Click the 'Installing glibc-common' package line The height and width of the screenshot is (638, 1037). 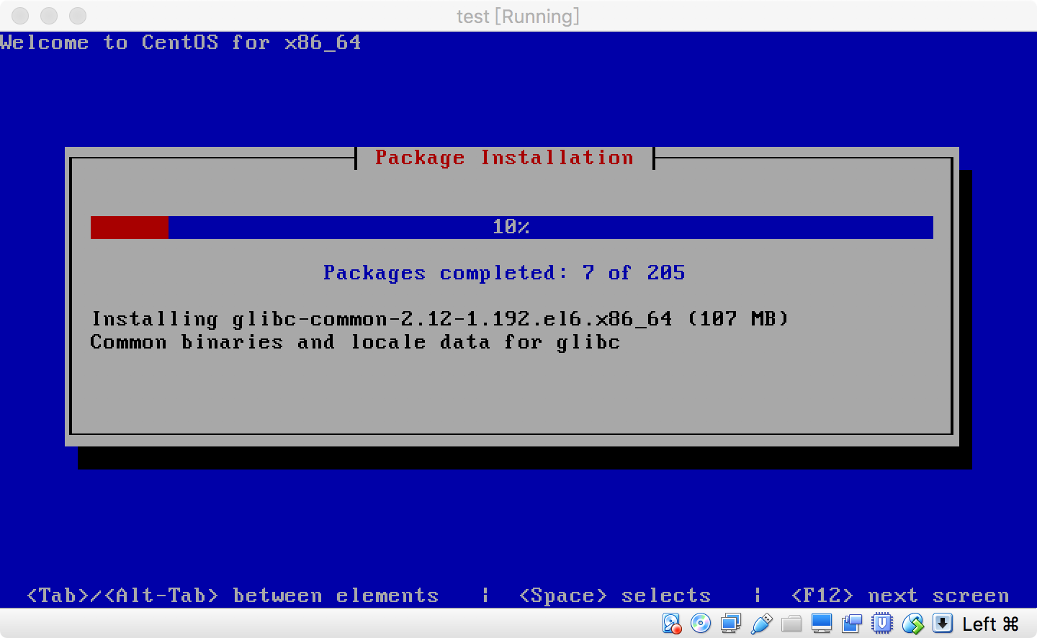pos(440,319)
